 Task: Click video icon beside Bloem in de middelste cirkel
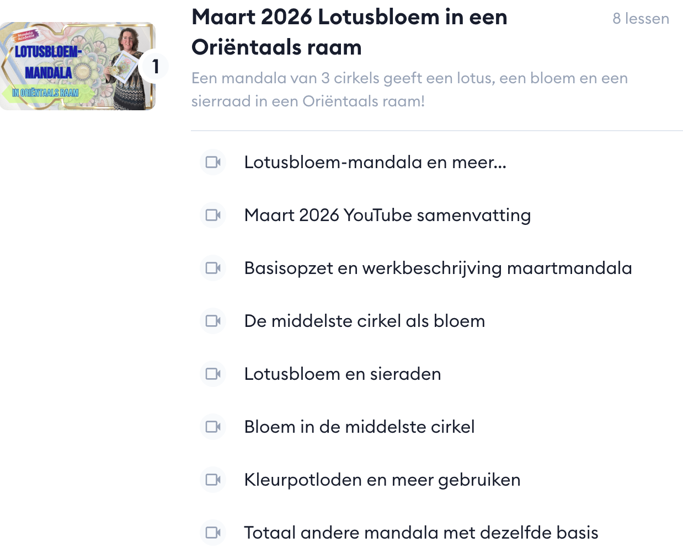point(213,427)
